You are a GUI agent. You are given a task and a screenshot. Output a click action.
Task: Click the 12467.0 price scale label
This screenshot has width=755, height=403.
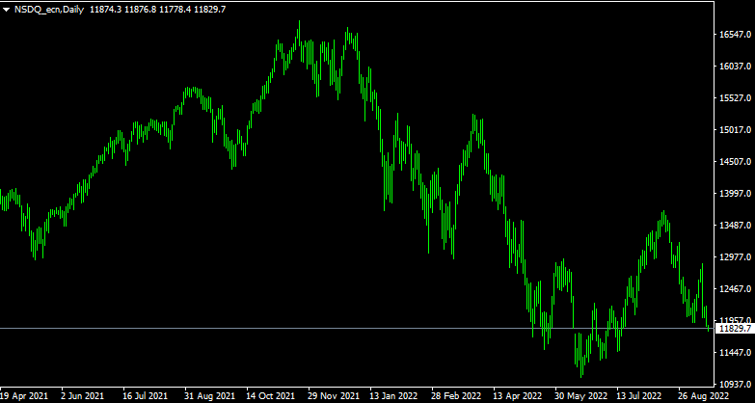735,288
